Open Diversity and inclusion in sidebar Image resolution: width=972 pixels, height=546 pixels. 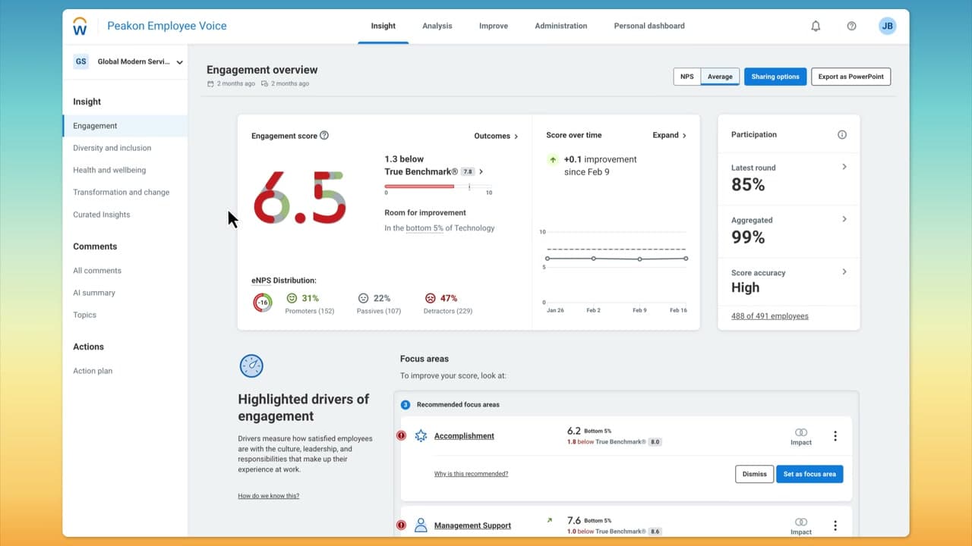pyautogui.click(x=112, y=148)
